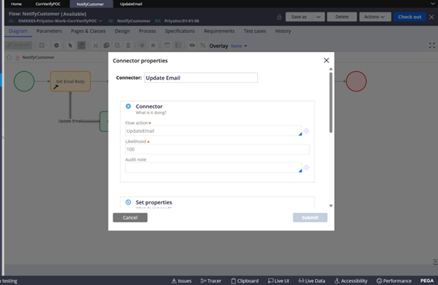Select the red end shape in the flow
Viewport: 438px width, 285px height.
pyautogui.click(x=356, y=81)
